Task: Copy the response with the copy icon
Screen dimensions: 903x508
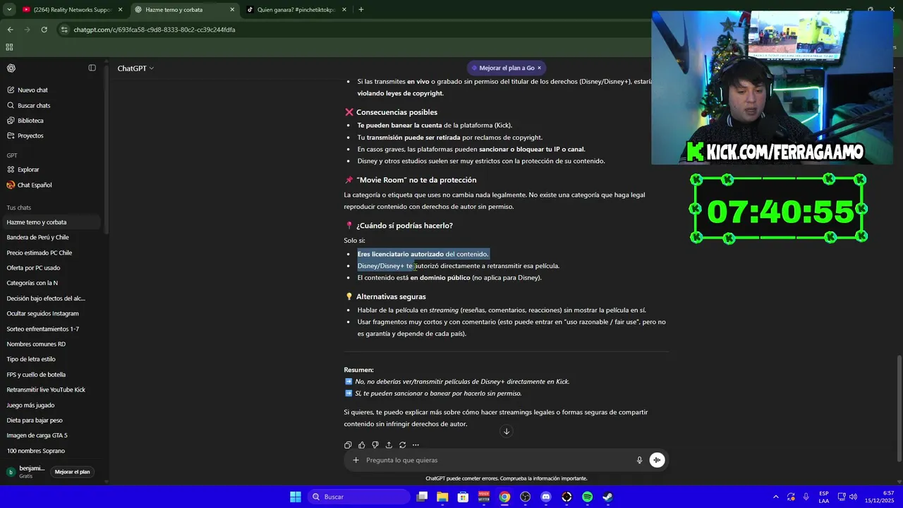Action: [x=348, y=445]
